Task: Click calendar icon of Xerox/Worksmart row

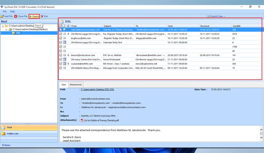Action: click(x=64, y=59)
